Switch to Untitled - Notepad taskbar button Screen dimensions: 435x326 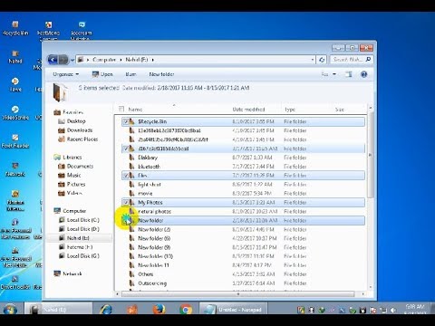pyautogui.click(x=233, y=310)
